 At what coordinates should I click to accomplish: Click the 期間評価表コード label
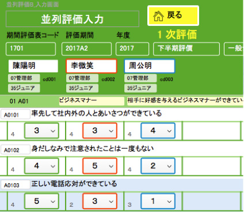pyautogui.click(x=33, y=35)
